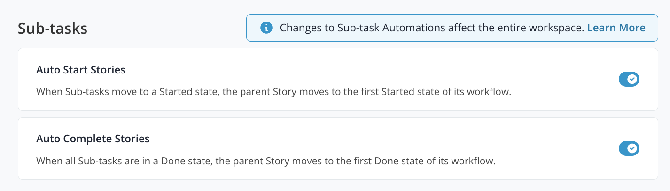Click "When all Sub-tasks" sentence start
Viewport: 670px width, 191px height.
[x=70, y=161]
